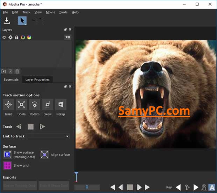Toggle the Autokey A button

pos(212,187)
